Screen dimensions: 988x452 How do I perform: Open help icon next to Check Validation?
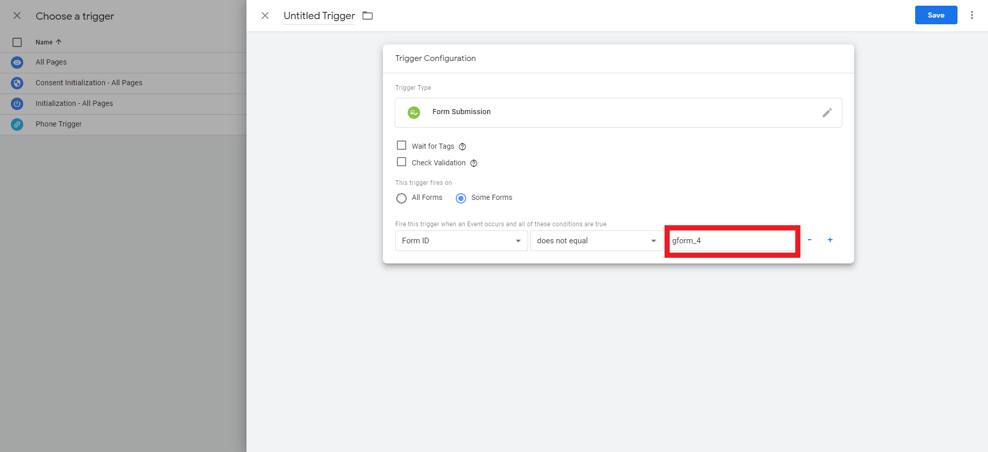point(474,163)
